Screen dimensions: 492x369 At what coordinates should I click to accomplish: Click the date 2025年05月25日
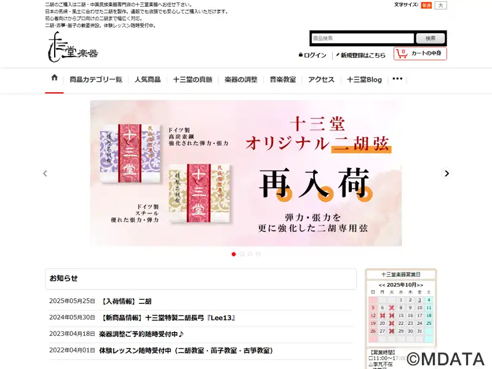(x=72, y=301)
